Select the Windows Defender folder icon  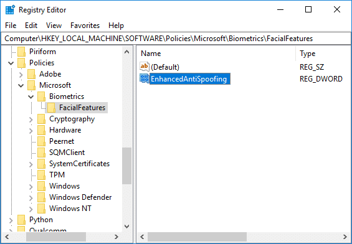pos(42,197)
